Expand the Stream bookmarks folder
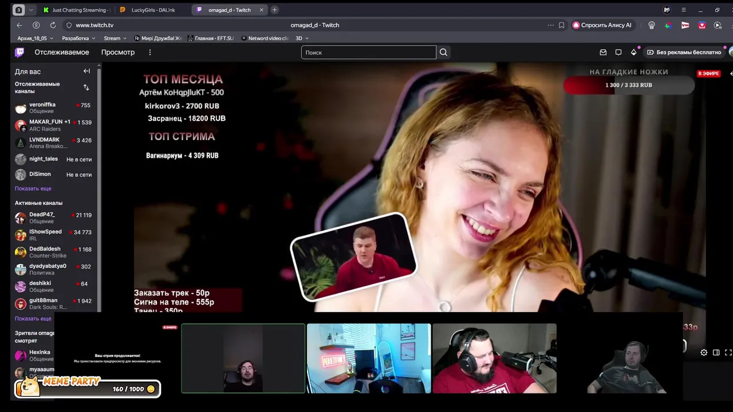Image resolution: width=733 pixels, height=412 pixels. (115, 38)
